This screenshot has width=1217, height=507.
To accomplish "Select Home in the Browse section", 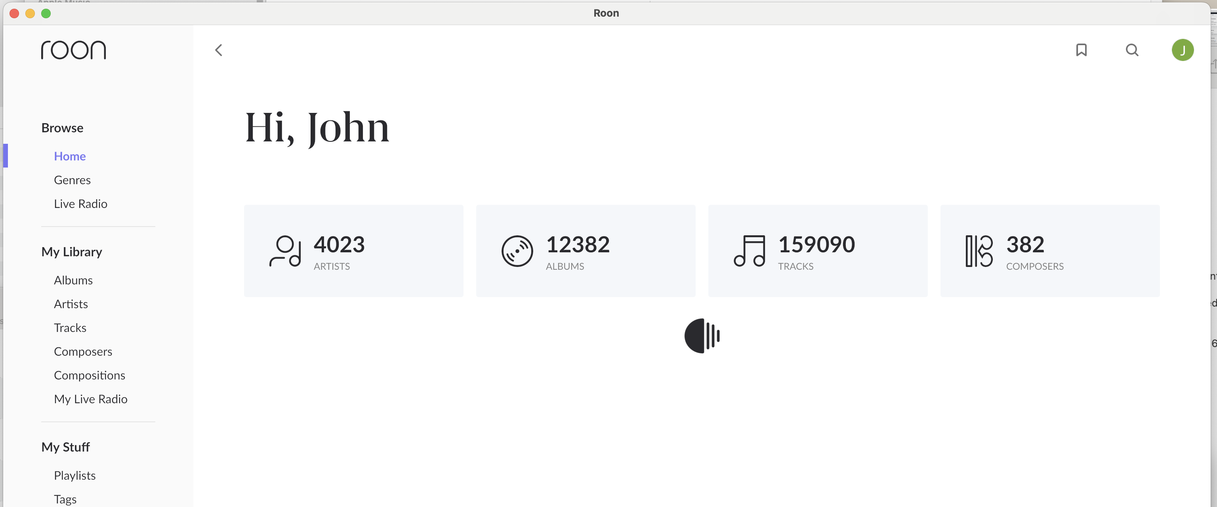I will coord(69,156).
